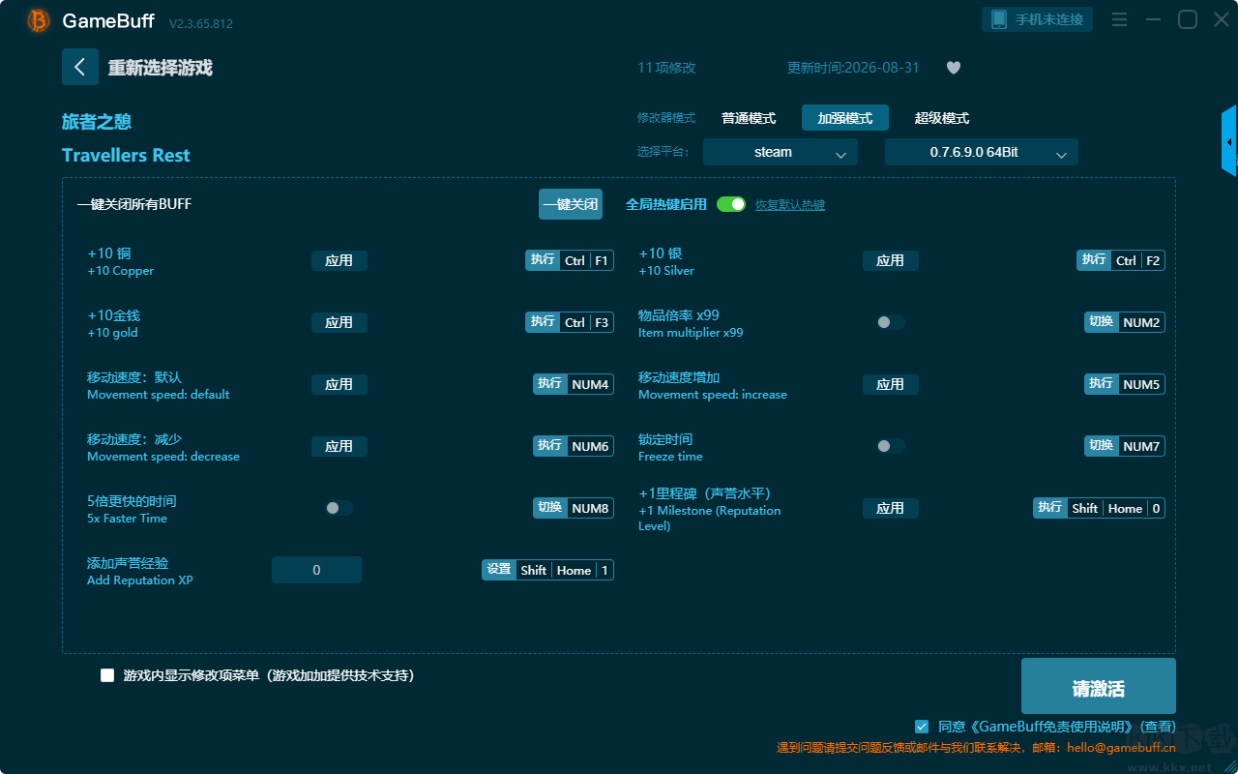Toggle the Freeze time switch
This screenshot has width=1238, height=774.
point(891,446)
